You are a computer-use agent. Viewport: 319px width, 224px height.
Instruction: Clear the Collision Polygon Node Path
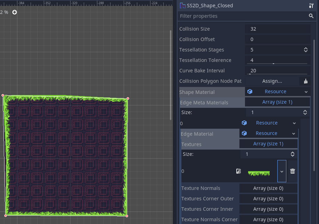point(305,81)
